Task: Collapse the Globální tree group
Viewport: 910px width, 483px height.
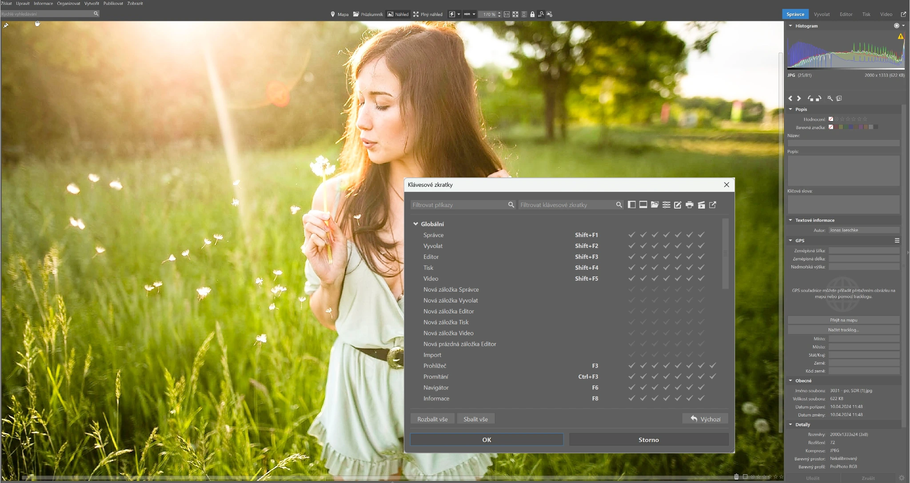Action: [415, 224]
